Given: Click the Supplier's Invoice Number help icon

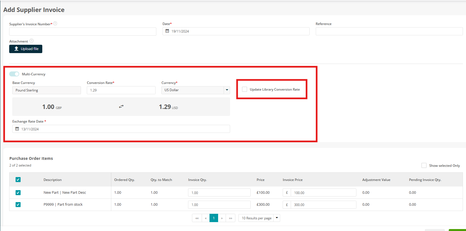Looking at the screenshot, I should pyautogui.click(x=55, y=24).
